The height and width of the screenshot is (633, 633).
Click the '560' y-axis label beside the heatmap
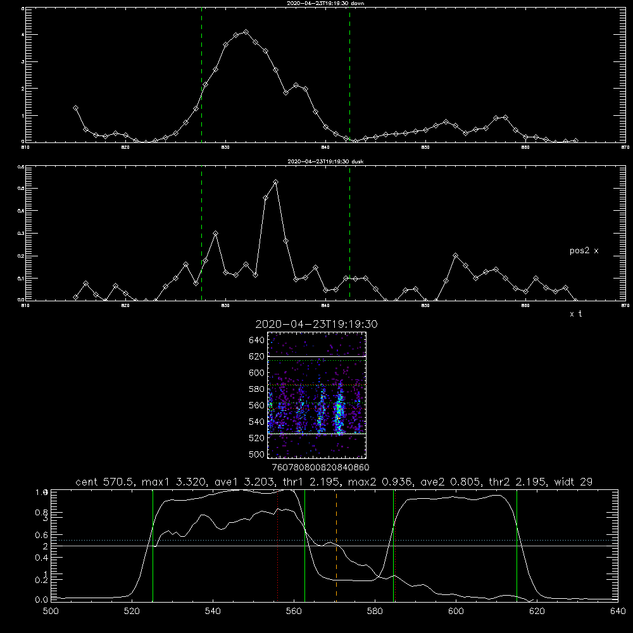(x=256, y=405)
